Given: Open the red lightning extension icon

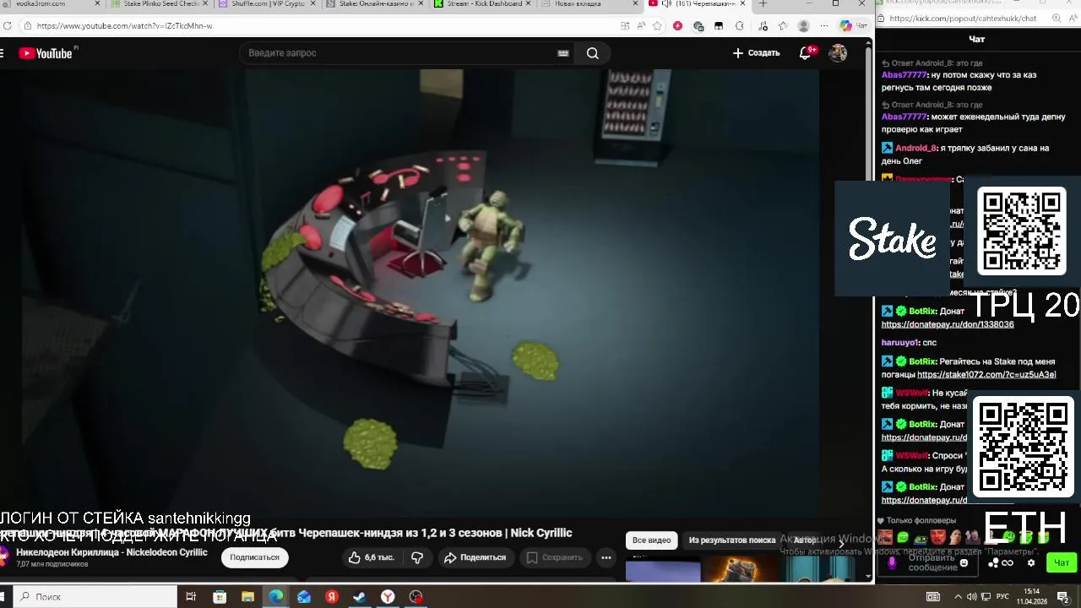Looking at the screenshot, I should [677, 26].
